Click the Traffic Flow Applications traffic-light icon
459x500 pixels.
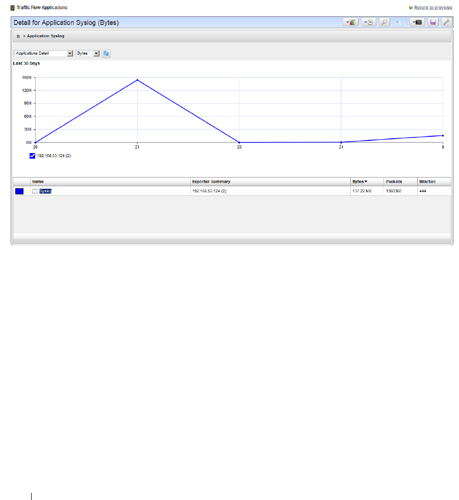(x=12, y=8)
